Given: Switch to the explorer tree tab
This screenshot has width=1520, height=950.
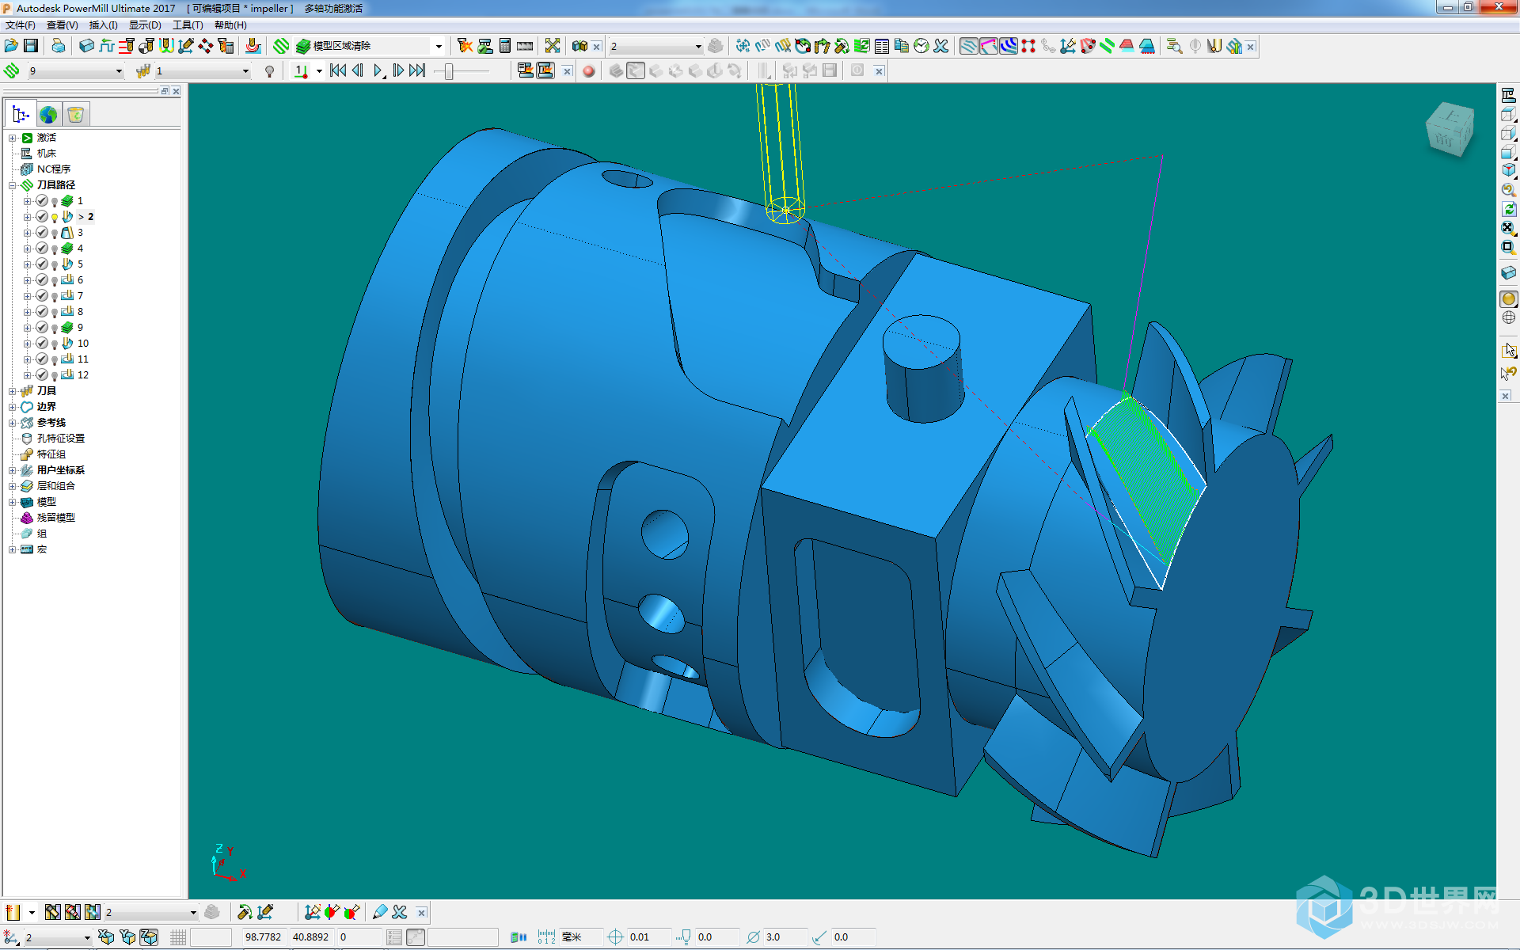Looking at the screenshot, I should pos(21,115).
